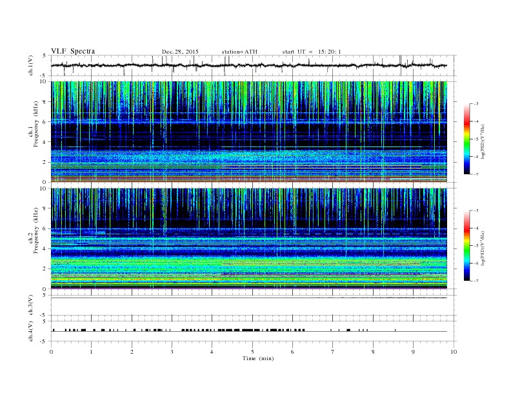
Task: Click the "5" tick on the time axis
Action: click(x=252, y=352)
